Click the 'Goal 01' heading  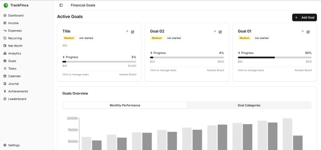coord(245,31)
